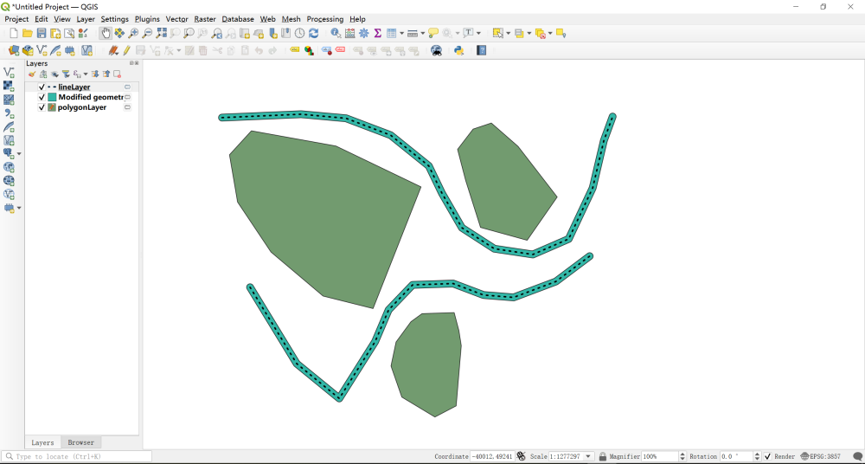Click the polygonLayer green symbol swatch

[52, 107]
